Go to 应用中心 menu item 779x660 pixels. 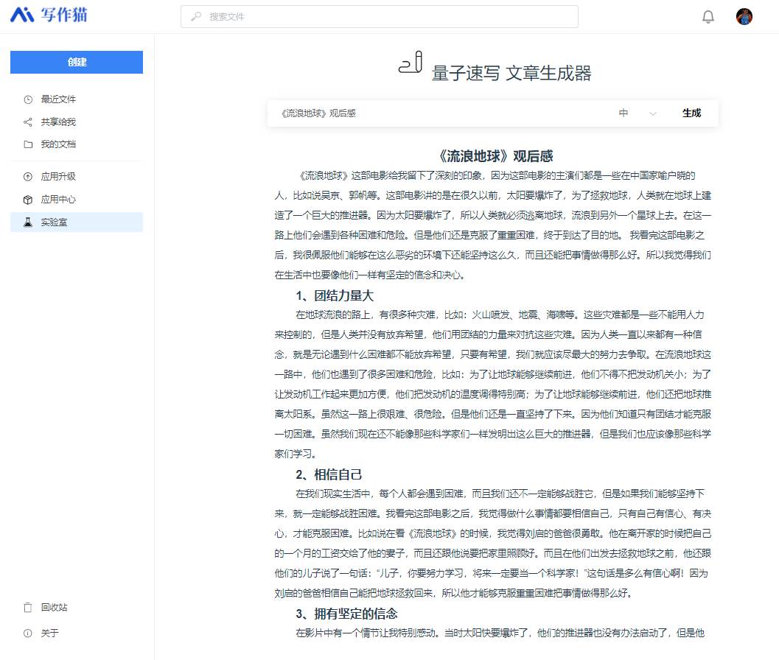pyautogui.click(x=58, y=200)
